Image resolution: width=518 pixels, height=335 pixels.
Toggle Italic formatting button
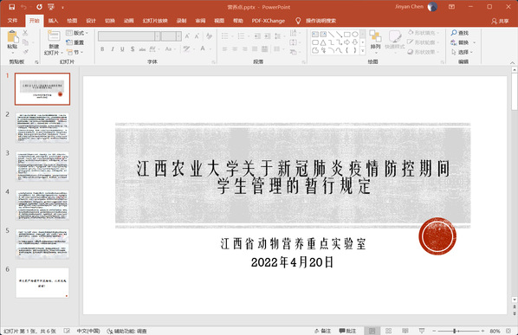coord(113,48)
